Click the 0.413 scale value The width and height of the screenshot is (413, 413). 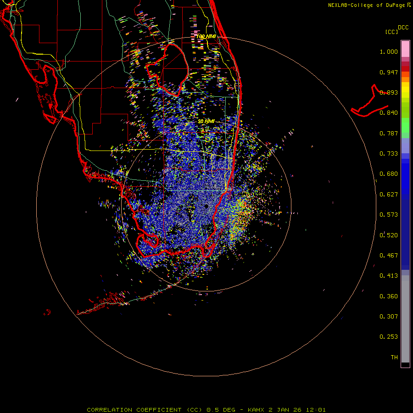[x=389, y=276]
